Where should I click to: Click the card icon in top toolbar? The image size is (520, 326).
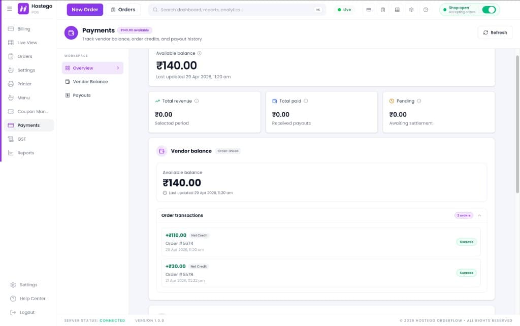pyautogui.click(x=369, y=10)
